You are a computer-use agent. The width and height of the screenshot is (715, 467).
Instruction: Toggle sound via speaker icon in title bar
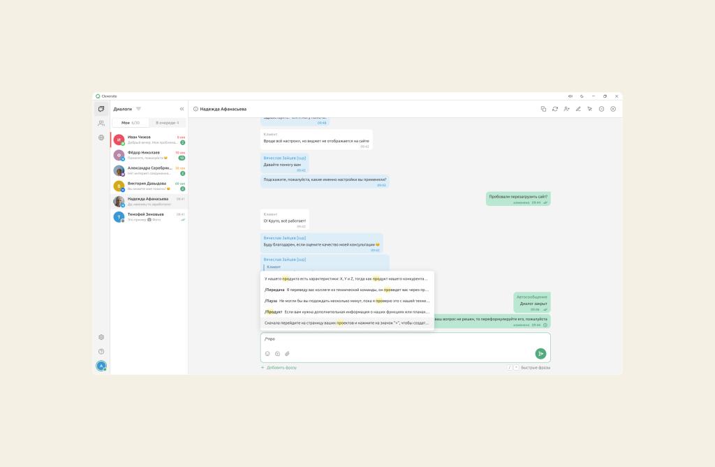click(x=570, y=96)
